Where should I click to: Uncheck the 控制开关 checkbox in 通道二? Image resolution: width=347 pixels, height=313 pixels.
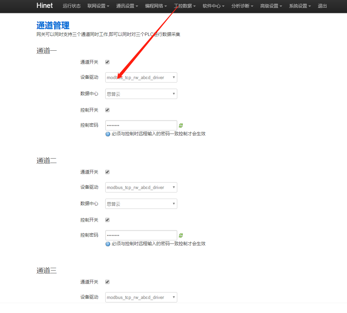coord(107,220)
